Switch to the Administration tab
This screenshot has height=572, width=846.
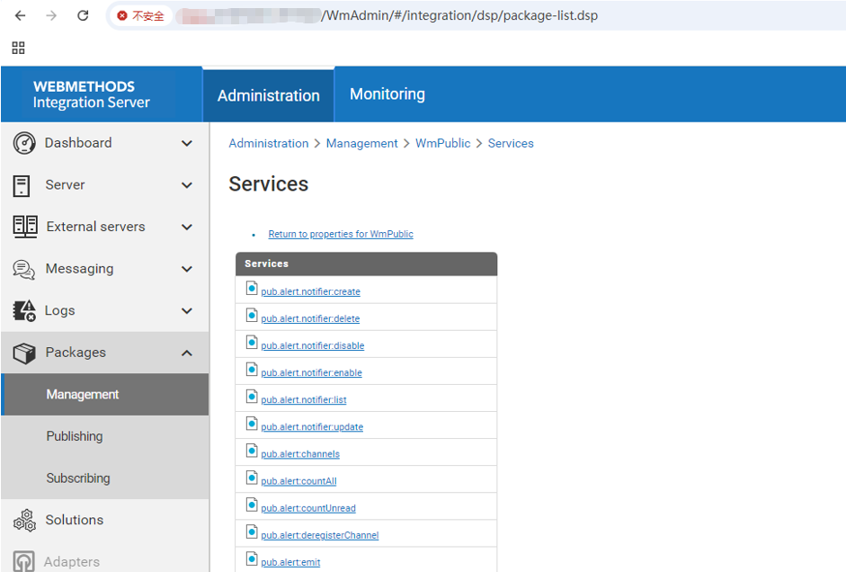(x=269, y=95)
